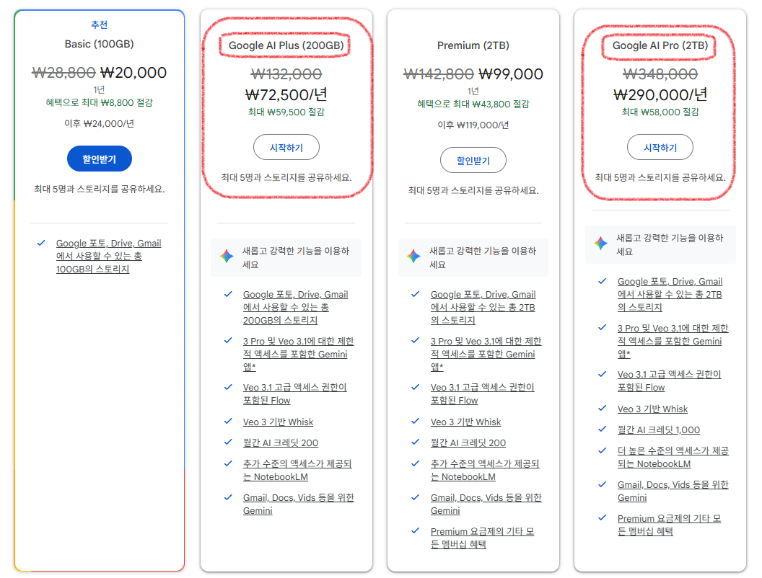Click Google AI Pro (2TB) plan title

660,45
